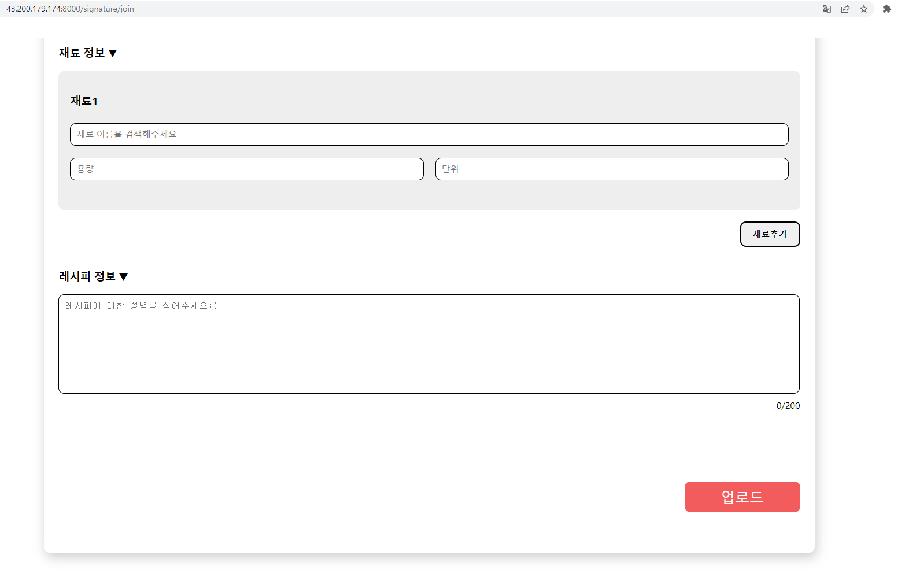This screenshot has height=577, width=898.
Task: Expand the 재료1 ingredient card header
Action: pos(83,101)
